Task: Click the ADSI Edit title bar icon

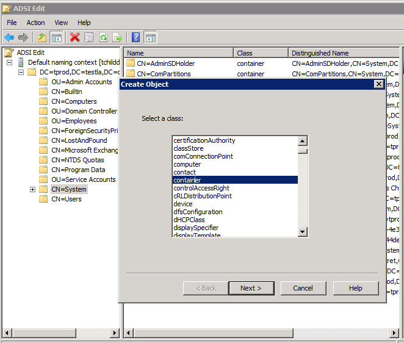Action: point(7,9)
